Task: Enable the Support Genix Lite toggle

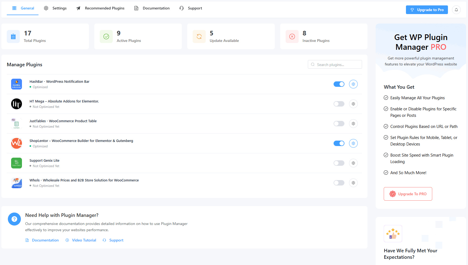Action: [x=339, y=163]
